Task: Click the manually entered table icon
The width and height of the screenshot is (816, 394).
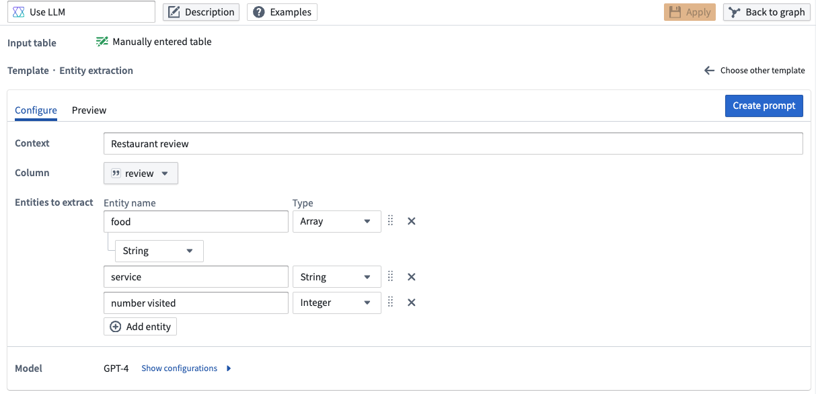Action: coord(102,42)
